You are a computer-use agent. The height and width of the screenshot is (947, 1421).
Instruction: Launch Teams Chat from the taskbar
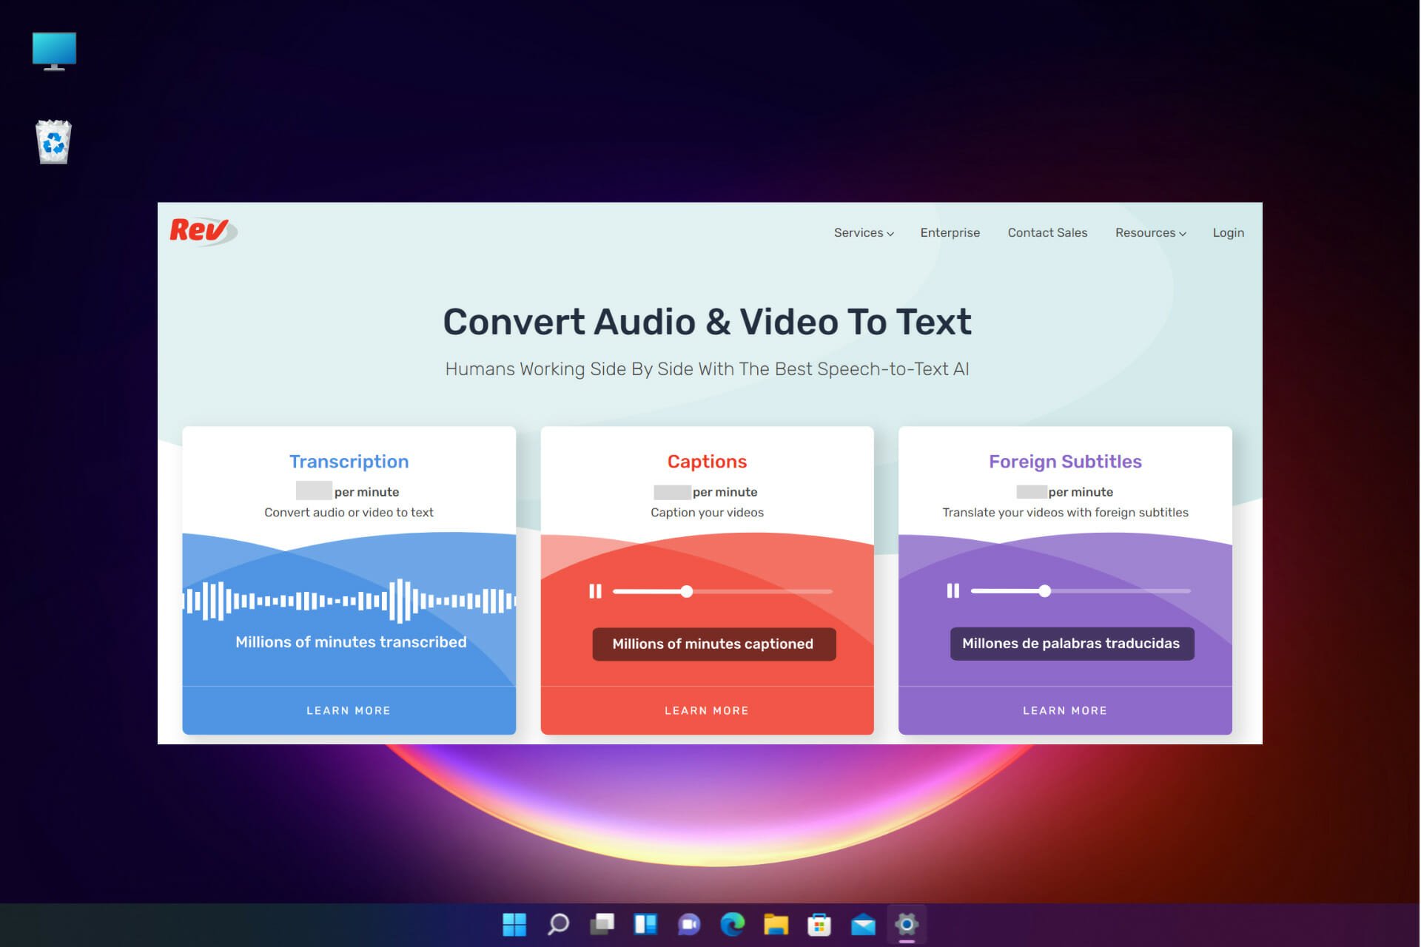click(x=689, y=924)
